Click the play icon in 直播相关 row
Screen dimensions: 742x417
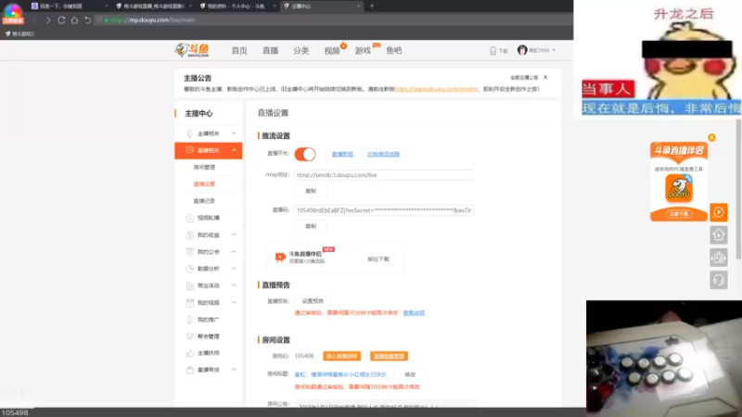click(190, 150)
